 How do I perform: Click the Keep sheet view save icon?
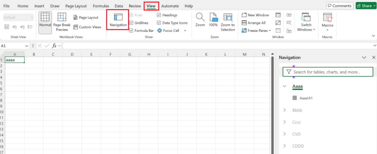pos(7,27)
